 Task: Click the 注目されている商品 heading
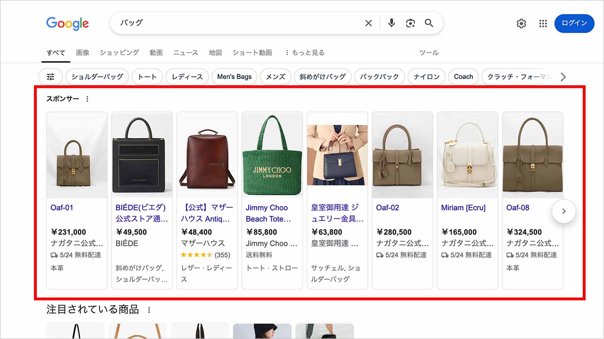[92, 310]
